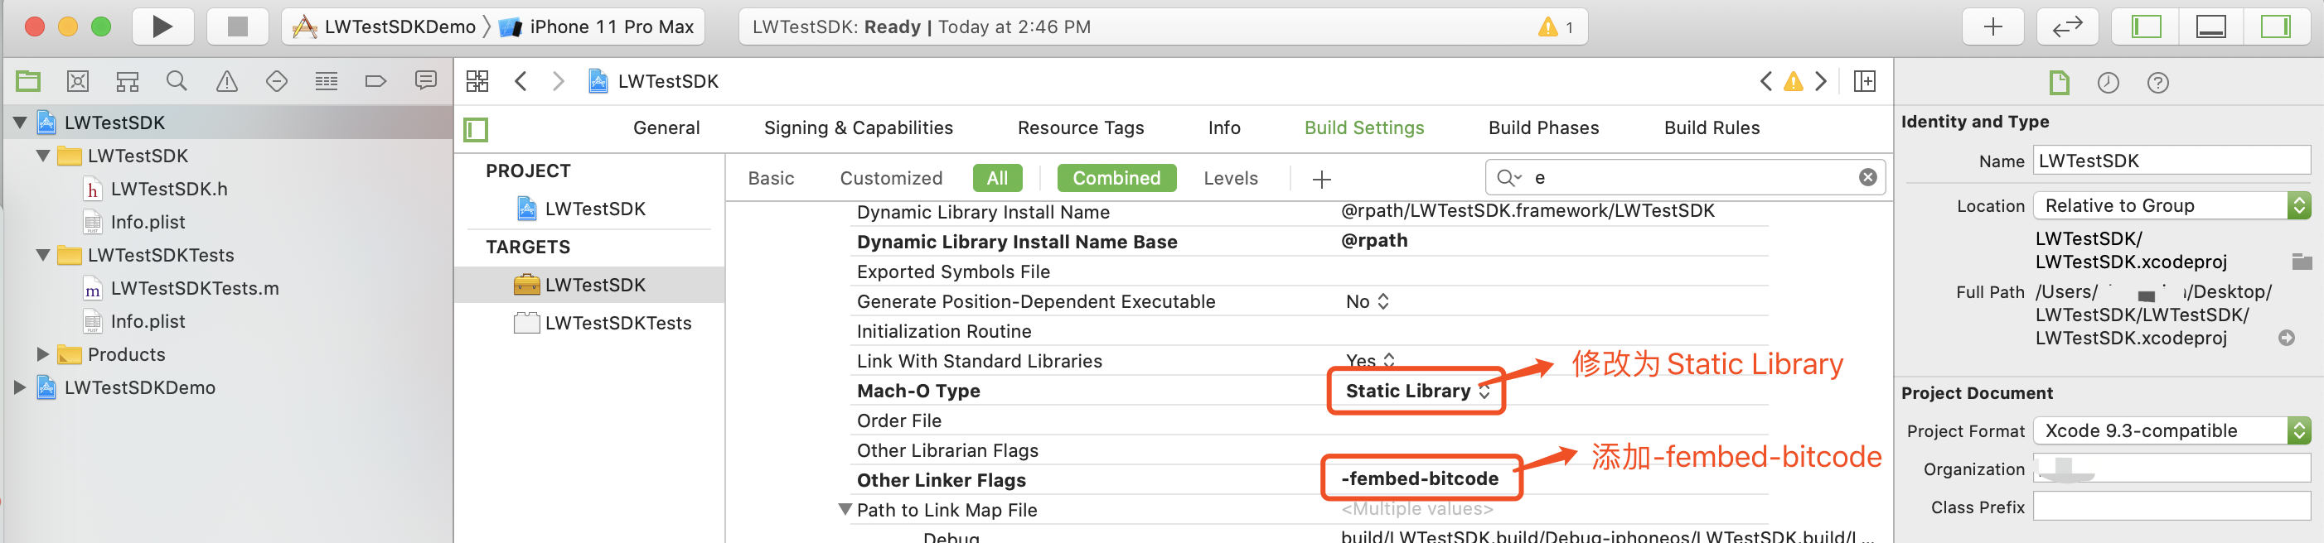Toggle the bottom debug area visibility

click(2210, 27)
